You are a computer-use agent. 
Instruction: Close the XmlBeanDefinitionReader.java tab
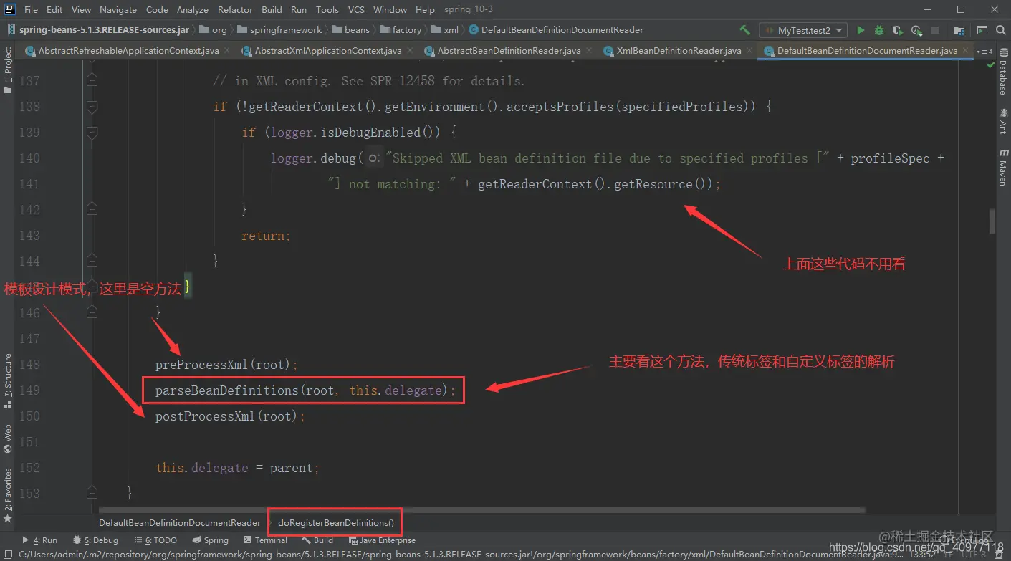748,51
